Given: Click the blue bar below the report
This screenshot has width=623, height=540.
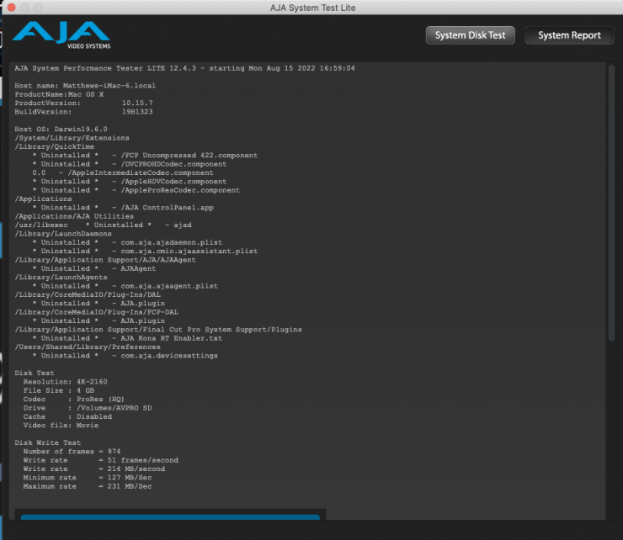Looking at the screenshot, I should [170, 516].
